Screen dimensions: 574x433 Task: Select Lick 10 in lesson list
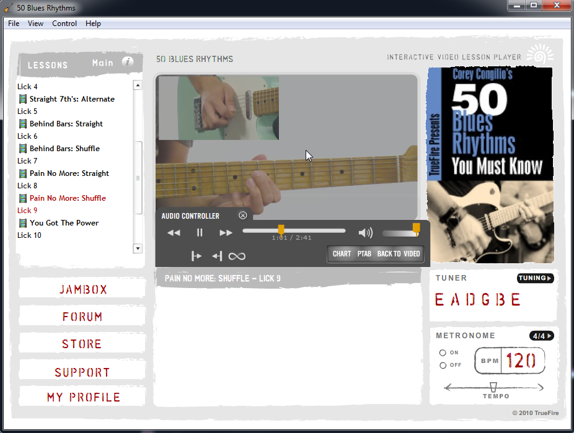(29, 235)
